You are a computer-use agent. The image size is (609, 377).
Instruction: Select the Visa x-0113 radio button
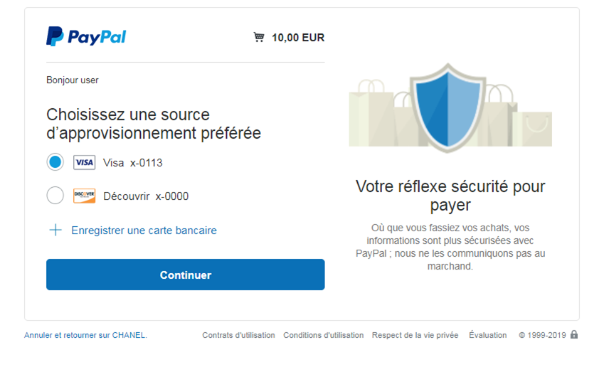pos(55,162)
